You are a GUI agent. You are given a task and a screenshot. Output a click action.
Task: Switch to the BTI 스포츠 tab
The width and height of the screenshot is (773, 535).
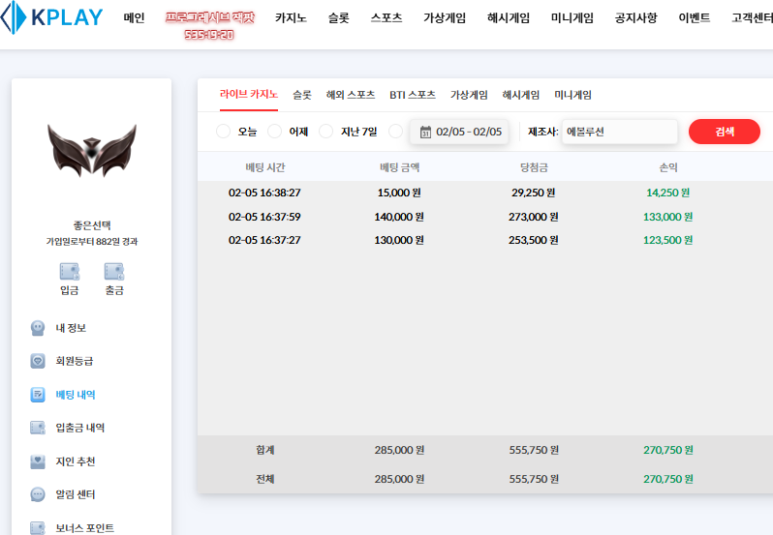click(413, 95)
